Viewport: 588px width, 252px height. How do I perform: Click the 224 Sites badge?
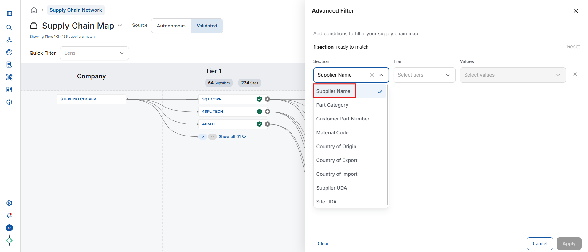(x=249, y=83)
